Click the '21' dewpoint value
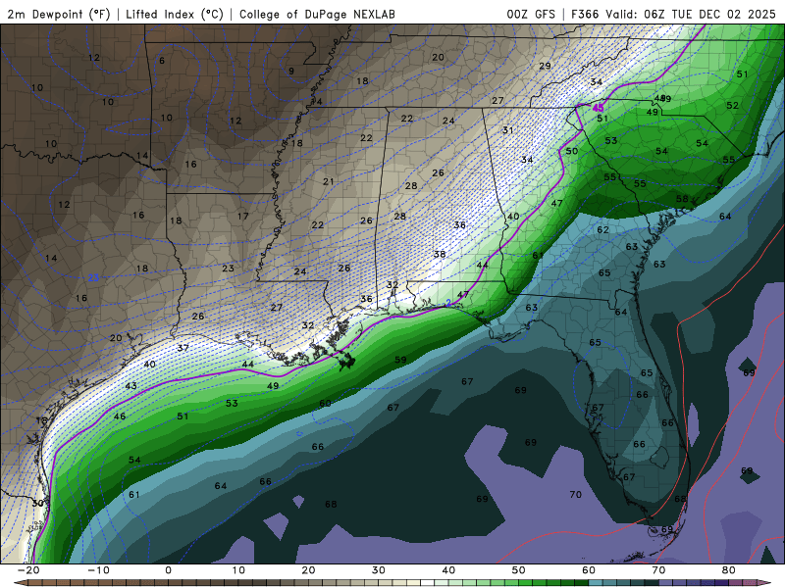The image size is (785, 588). pos(329,181)
